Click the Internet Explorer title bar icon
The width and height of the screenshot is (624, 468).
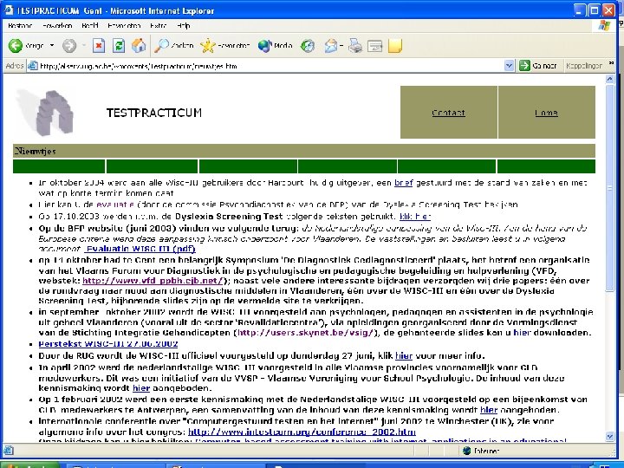point(9,10)
